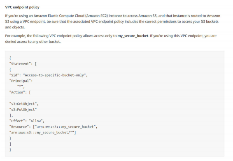
Task: Click the "s3:PutObject" action entry
Action: click(x=23, y=110)
